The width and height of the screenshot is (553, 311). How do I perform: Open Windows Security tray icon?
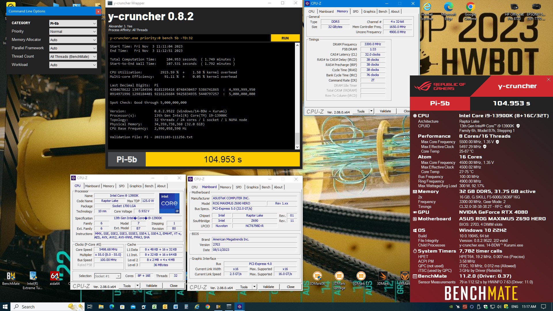click(486, 307)
